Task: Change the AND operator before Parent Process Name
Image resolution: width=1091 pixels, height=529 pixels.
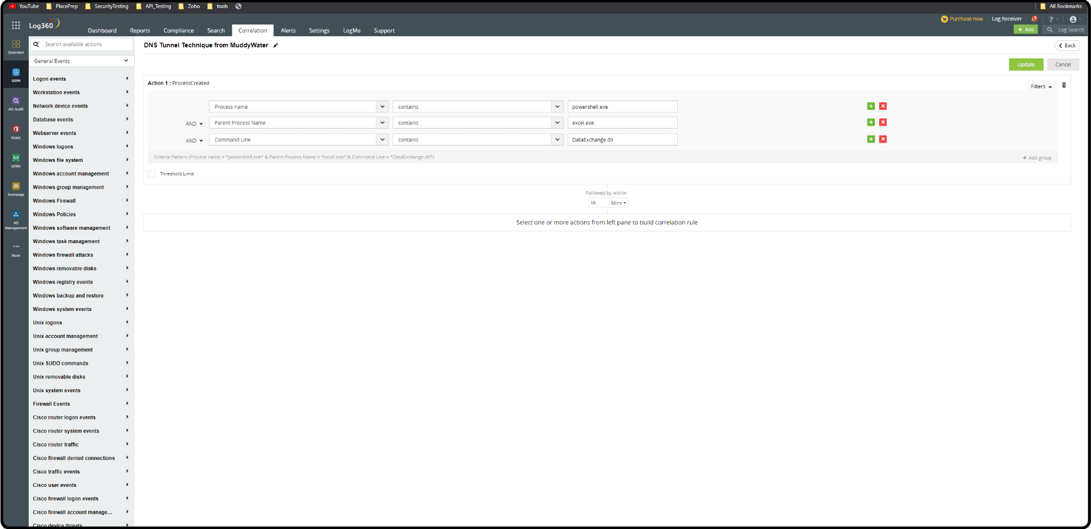Action: [194, 124]
